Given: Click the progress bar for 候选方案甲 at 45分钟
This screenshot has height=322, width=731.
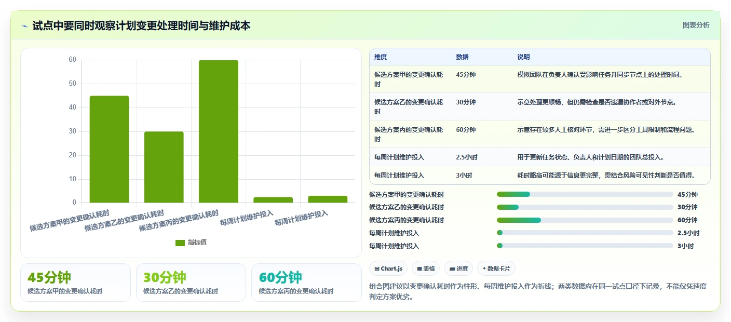Looking at the screenshot, I should 585,194.
